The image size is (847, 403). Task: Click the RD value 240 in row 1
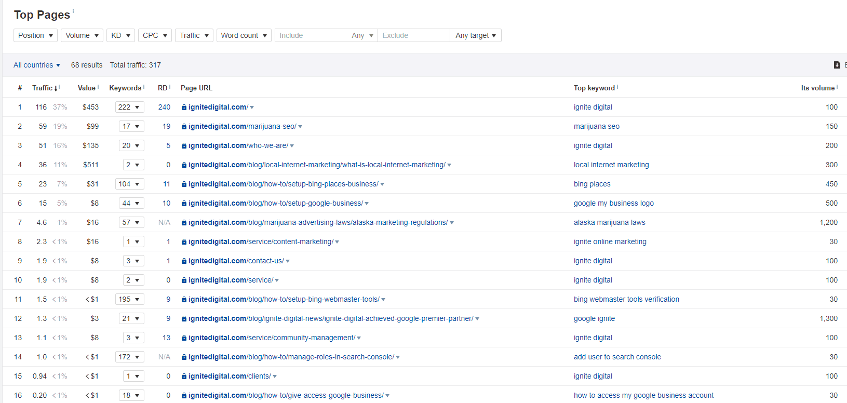click(164, 107)
